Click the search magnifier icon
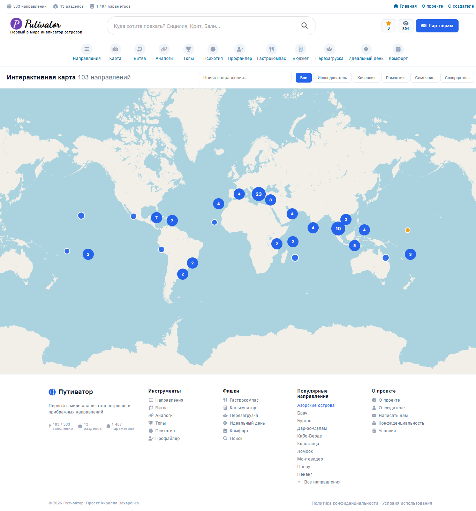The image size is (476, 511). [304, 25]
